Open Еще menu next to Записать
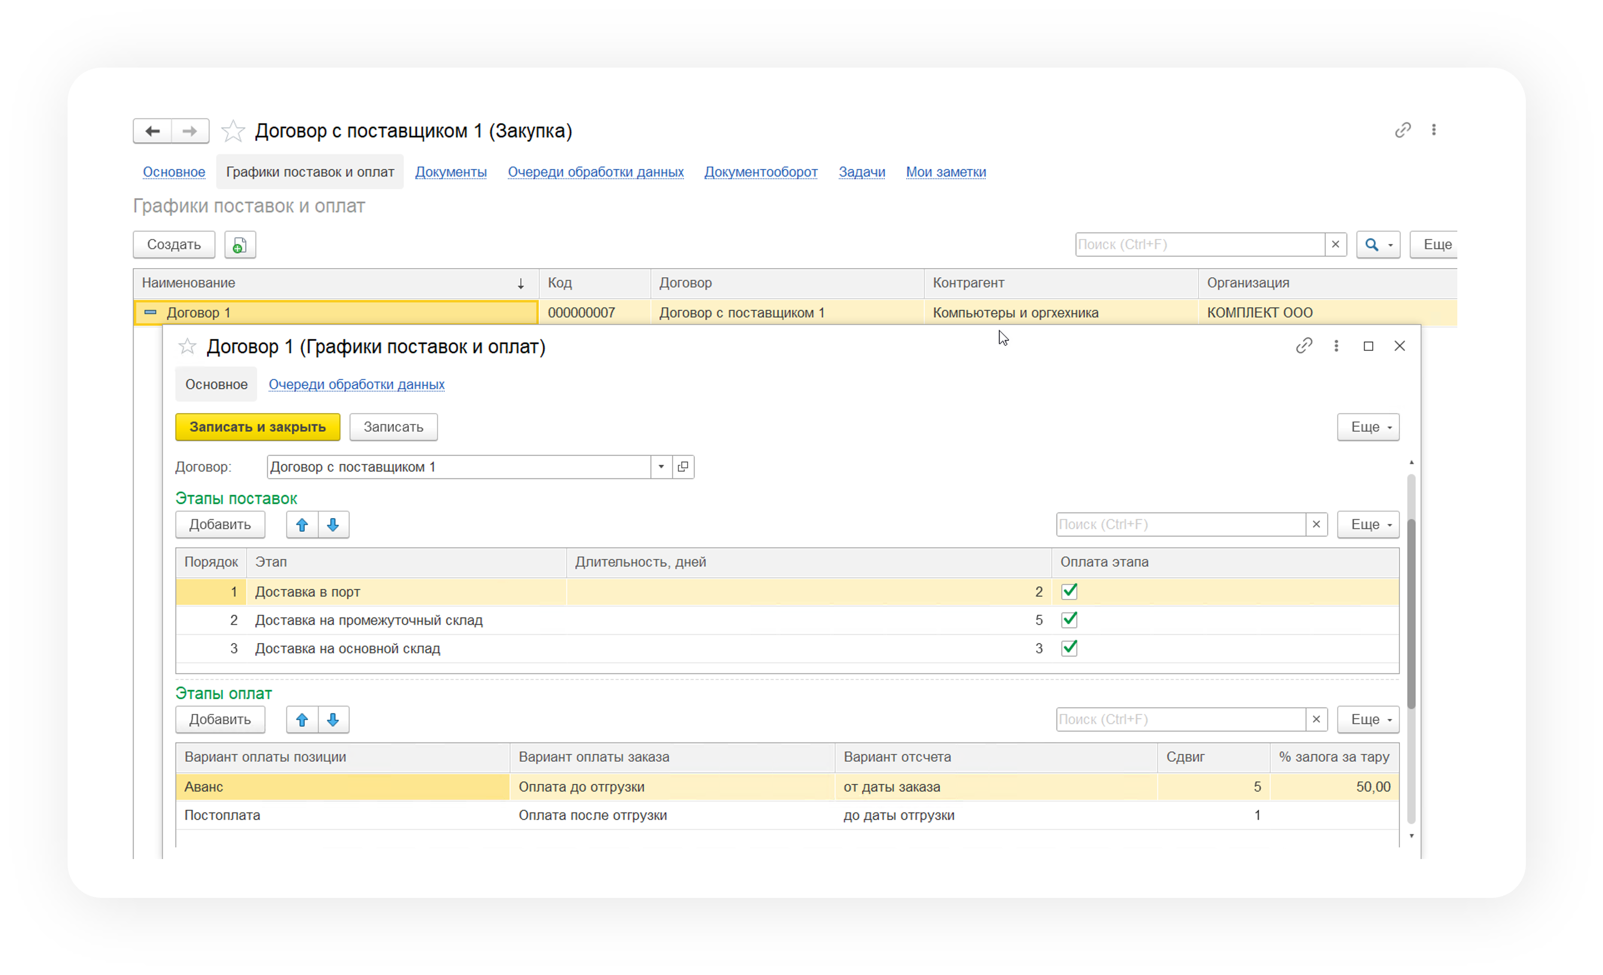The width and height of the screenshot is (1603, 975). [x=1368, y=428]
